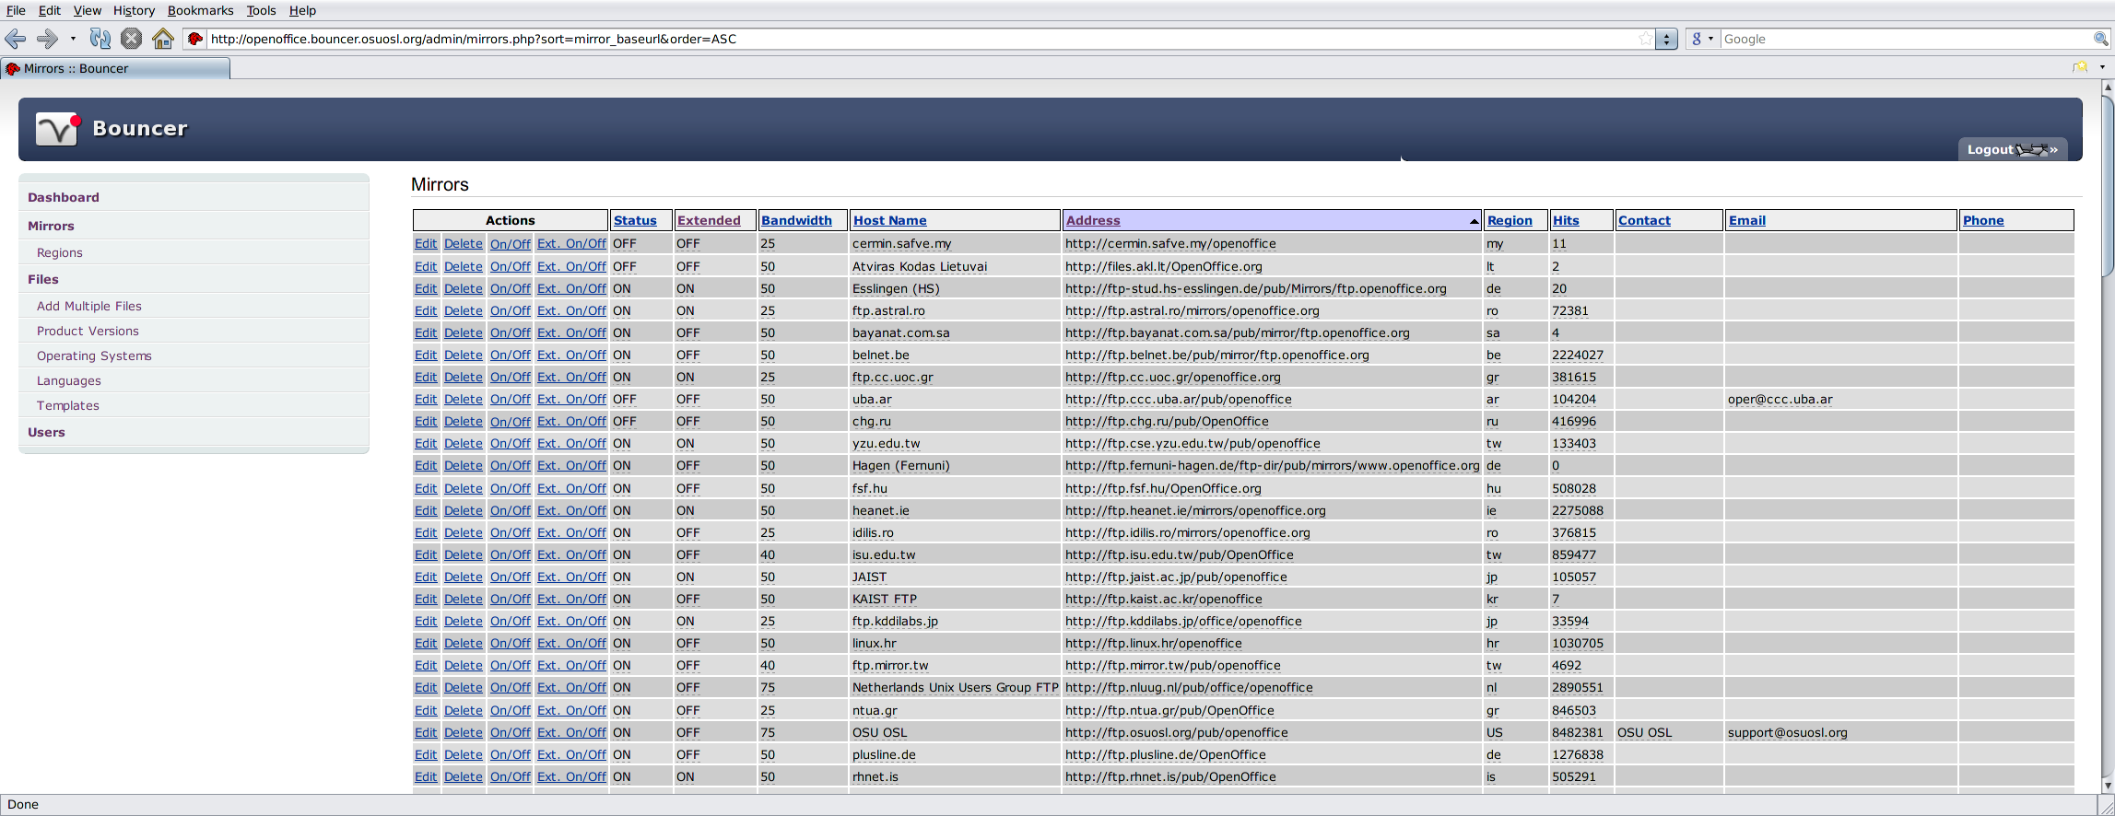Reverse the sort with the Address sort arrow
The width and height of the screenshot is (2115, 816).
click(1474, 221)
